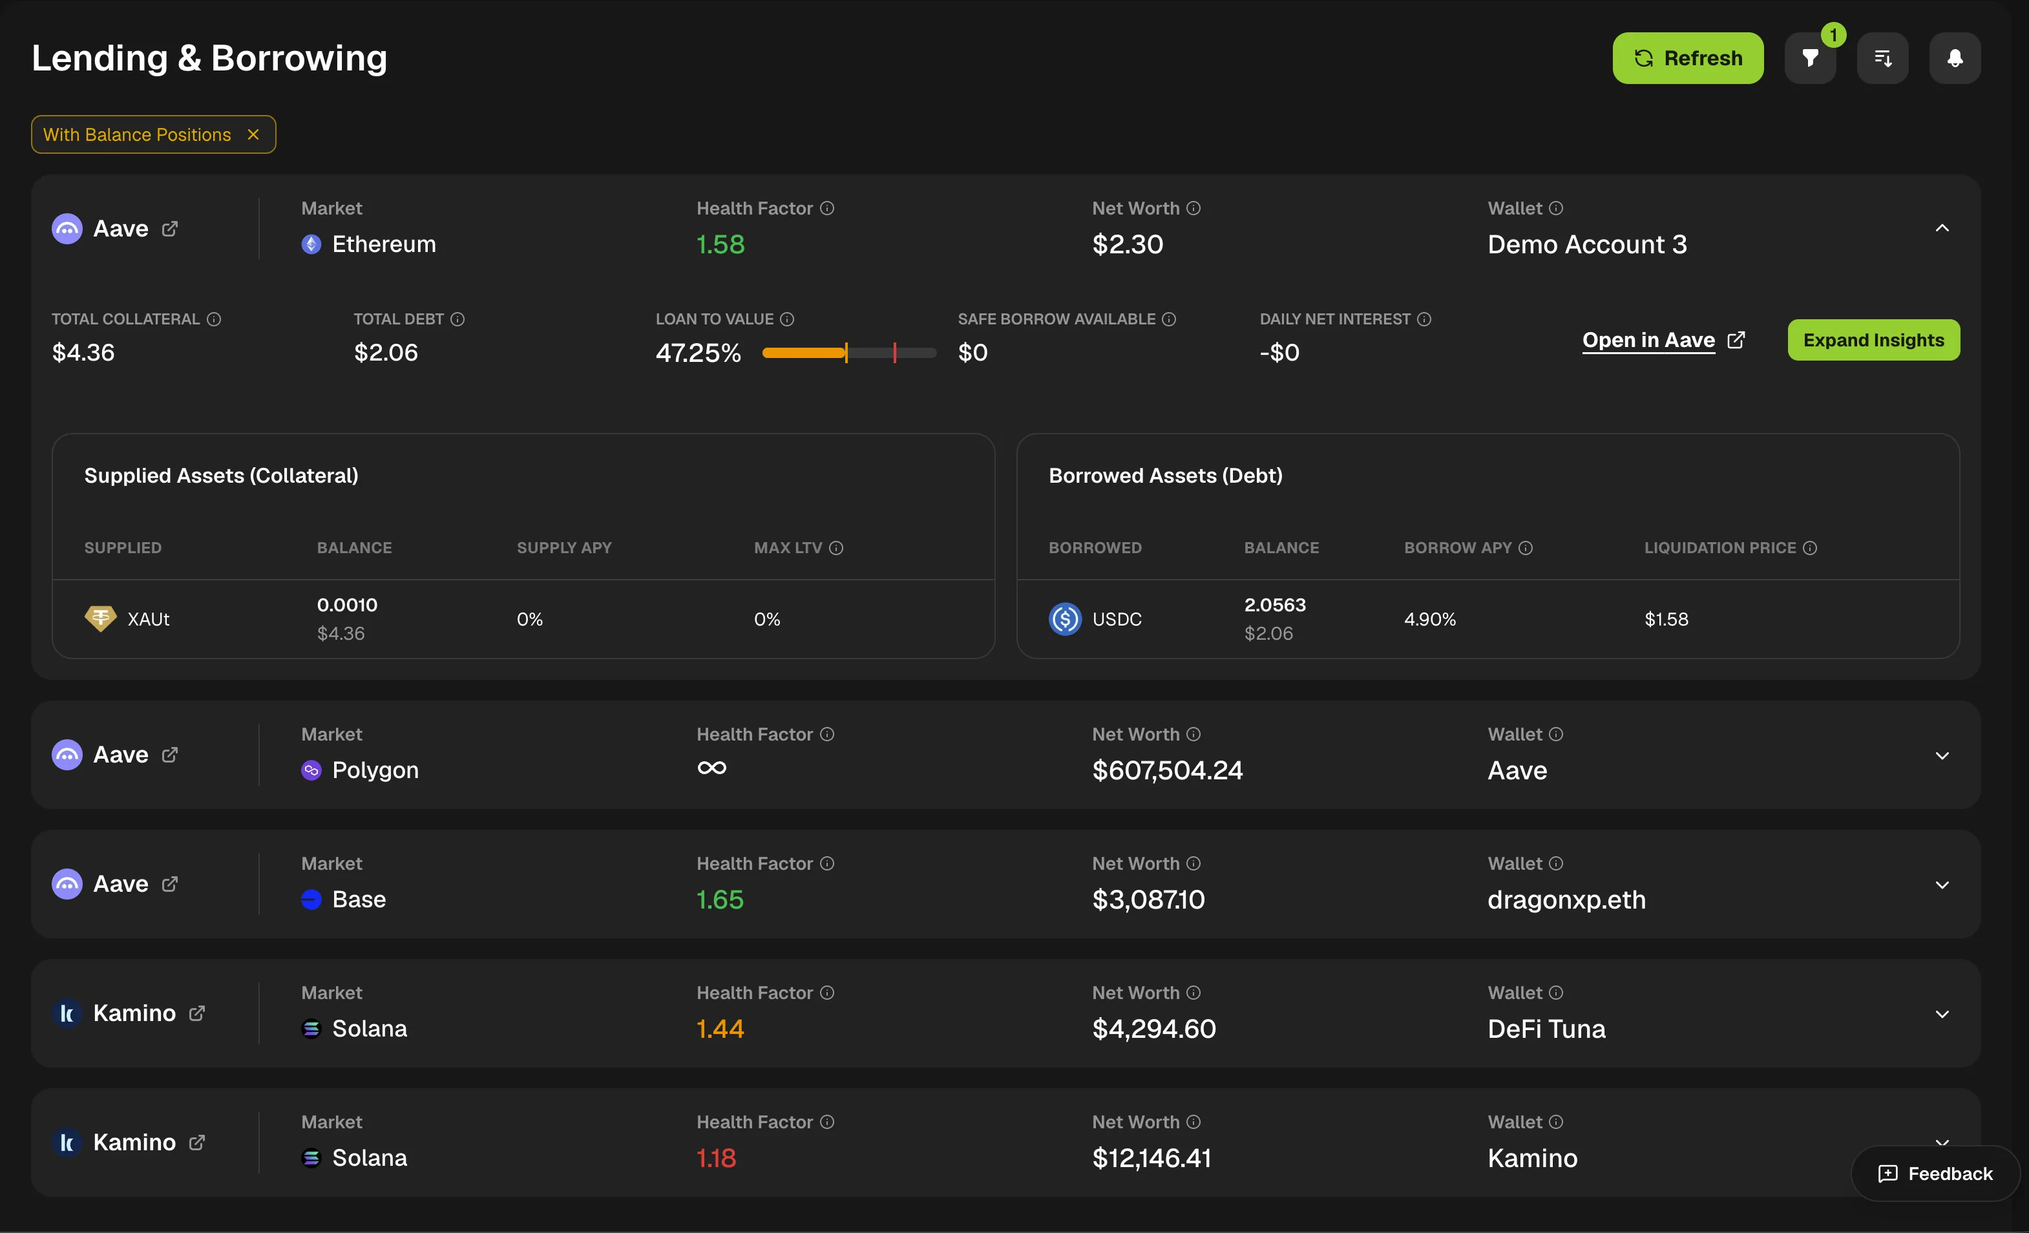
Task: Open Aave Polygon external link icon
Action: [x=170, y=754]
